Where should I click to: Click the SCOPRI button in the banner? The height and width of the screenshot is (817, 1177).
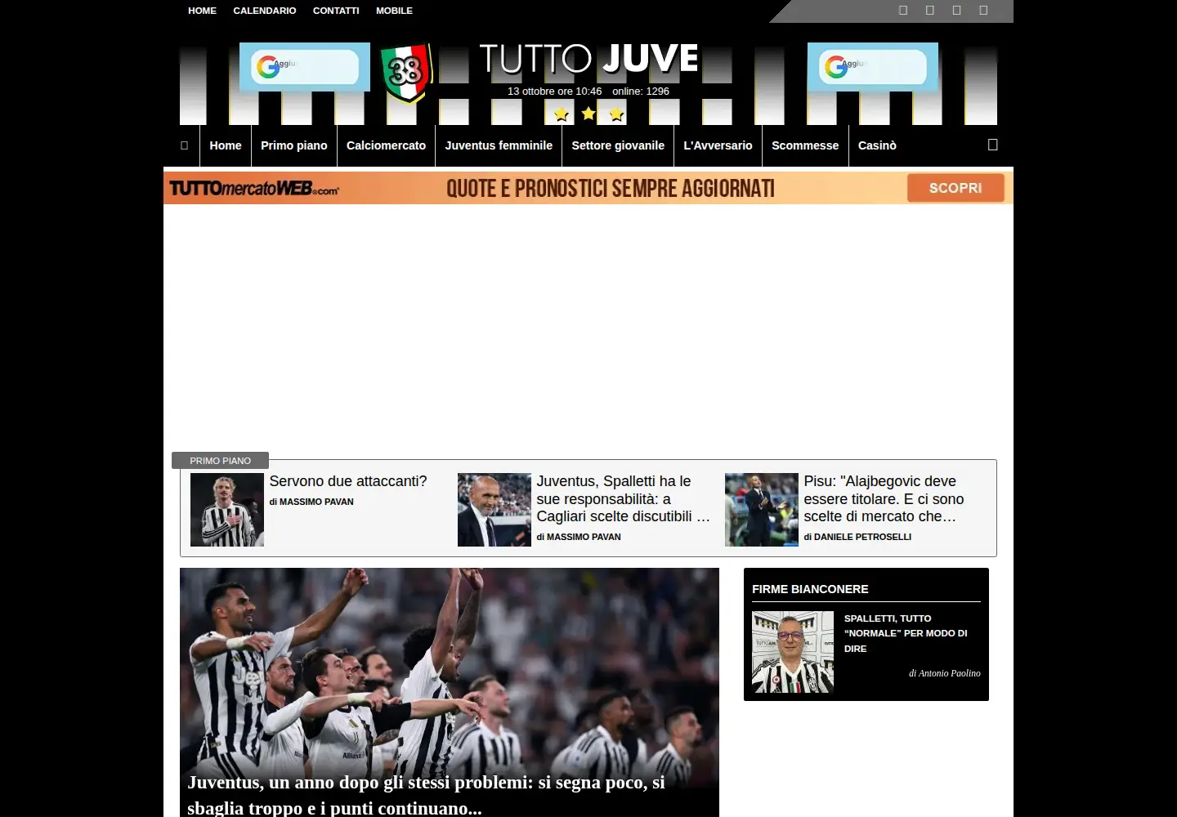955,188
